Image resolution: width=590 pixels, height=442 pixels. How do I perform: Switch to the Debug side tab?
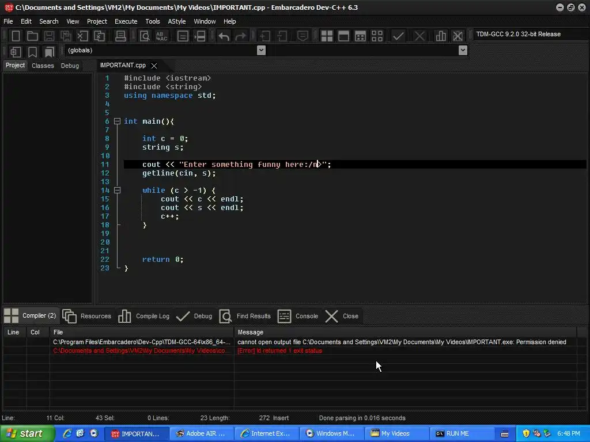pos(70,66)
